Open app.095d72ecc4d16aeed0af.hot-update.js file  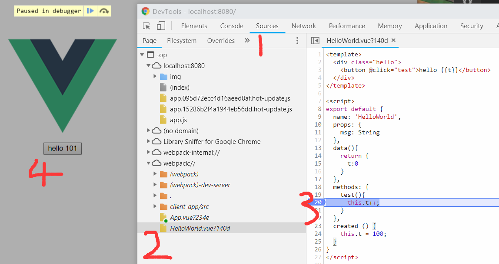230,98
